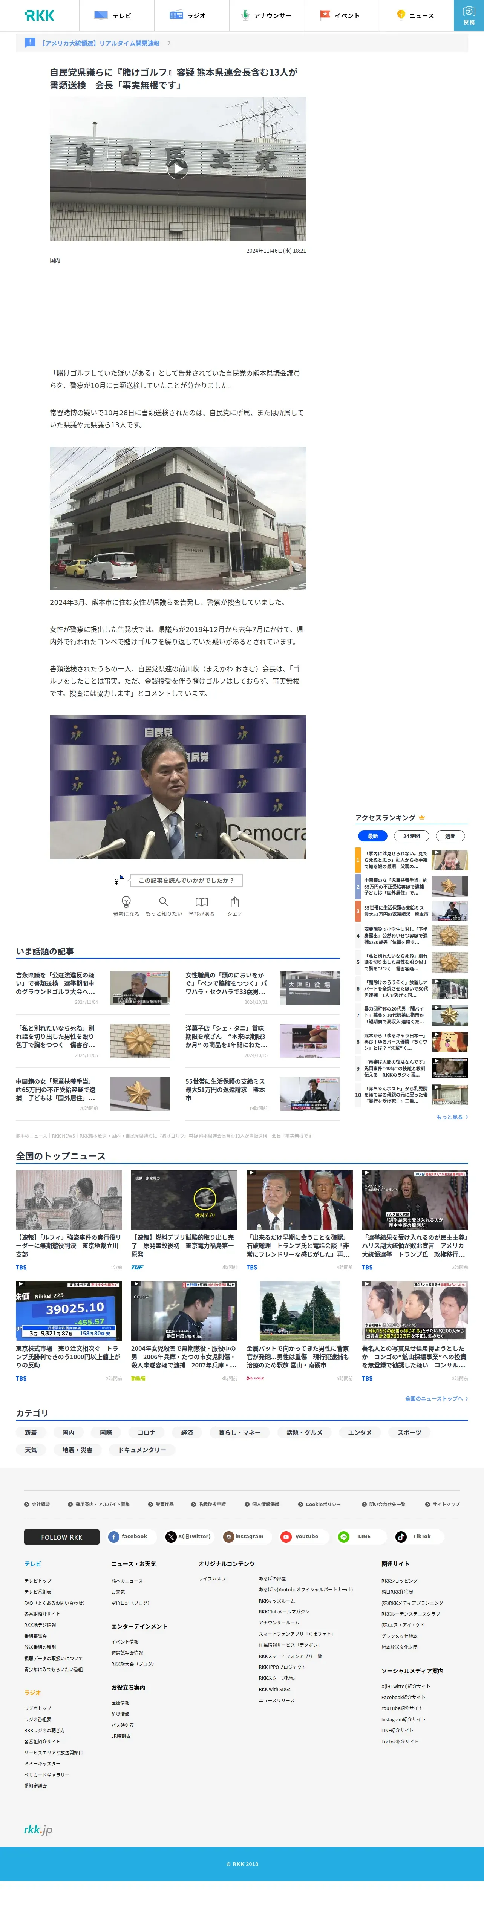This screenshot has width=484, height=1927.
Task: Open the 国内 breadcrumb link
Action: 116,1136
